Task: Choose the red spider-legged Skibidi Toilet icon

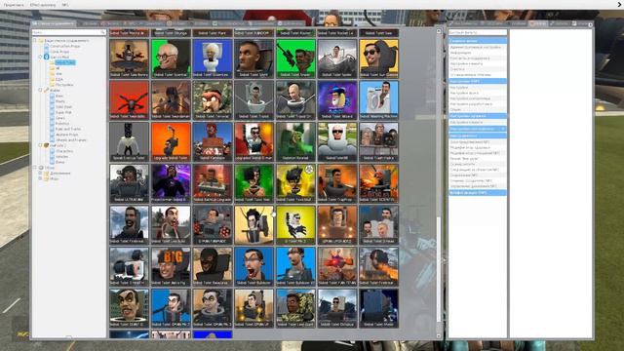Action: (x=129, y=100)
